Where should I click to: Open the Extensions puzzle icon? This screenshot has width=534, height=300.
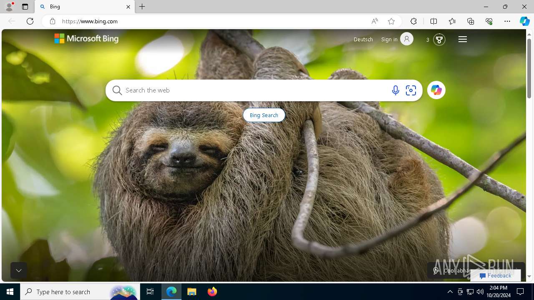[x=413, y=21]
